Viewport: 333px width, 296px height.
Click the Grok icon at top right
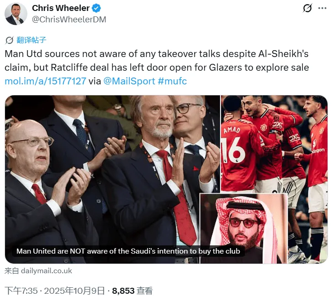coord(307,8)
